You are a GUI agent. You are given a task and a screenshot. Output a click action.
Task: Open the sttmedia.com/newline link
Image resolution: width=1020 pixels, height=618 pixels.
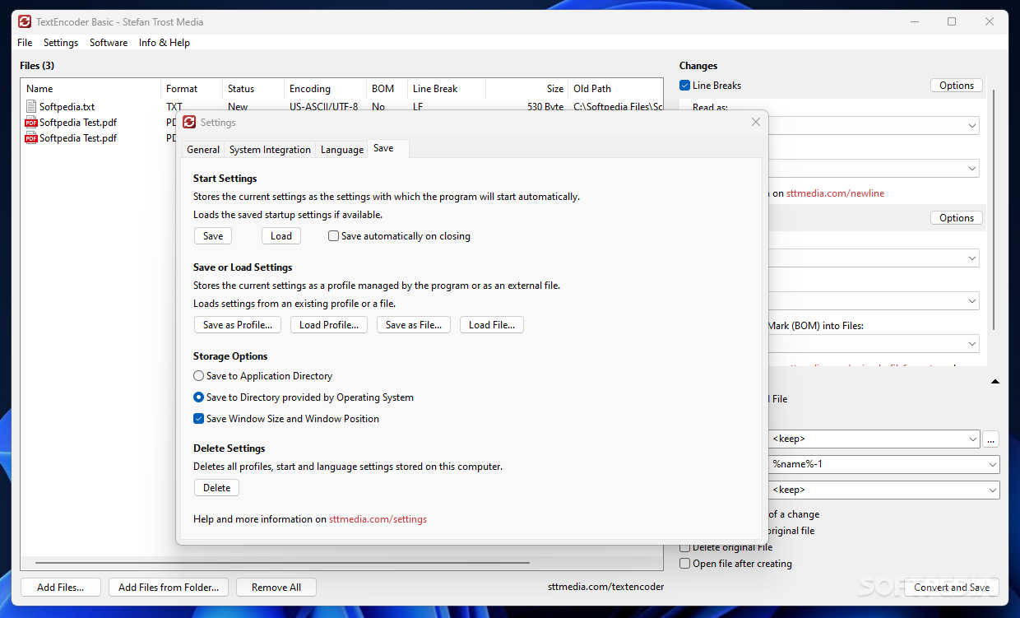(x=835, y=193)
